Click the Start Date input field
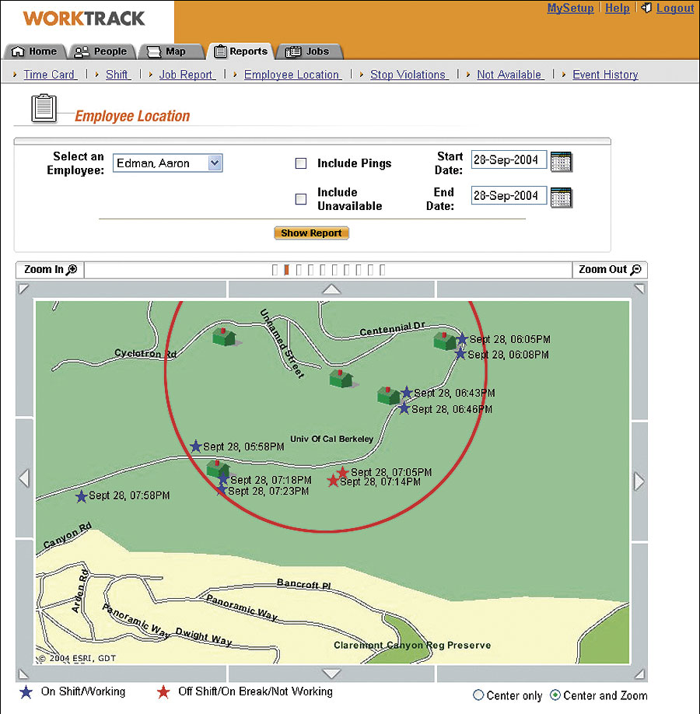 (x=509, y=159)
